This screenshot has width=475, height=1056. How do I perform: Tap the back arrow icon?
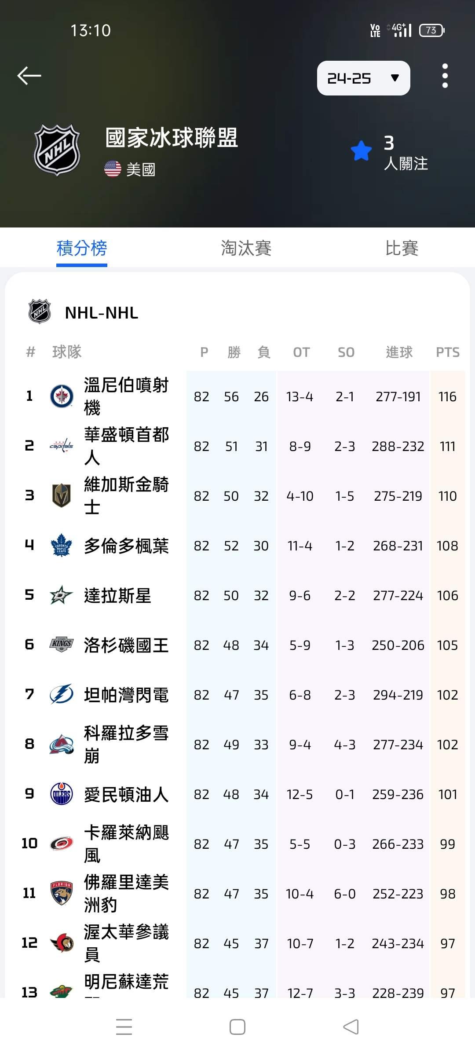29,76
